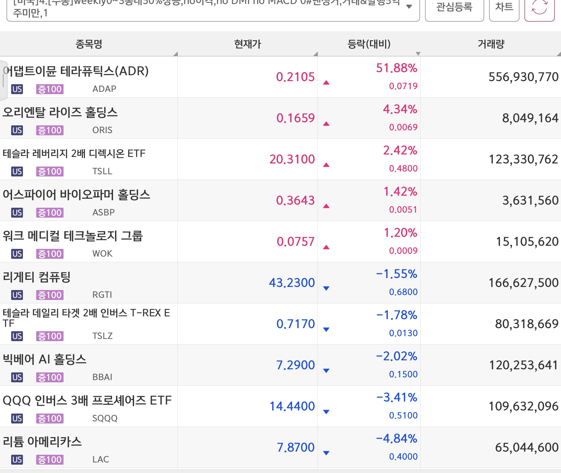Viewport: 561px width, 473px height.
Task: Click the down arrow indicator in RGTI row
Action: pos(326,289)
